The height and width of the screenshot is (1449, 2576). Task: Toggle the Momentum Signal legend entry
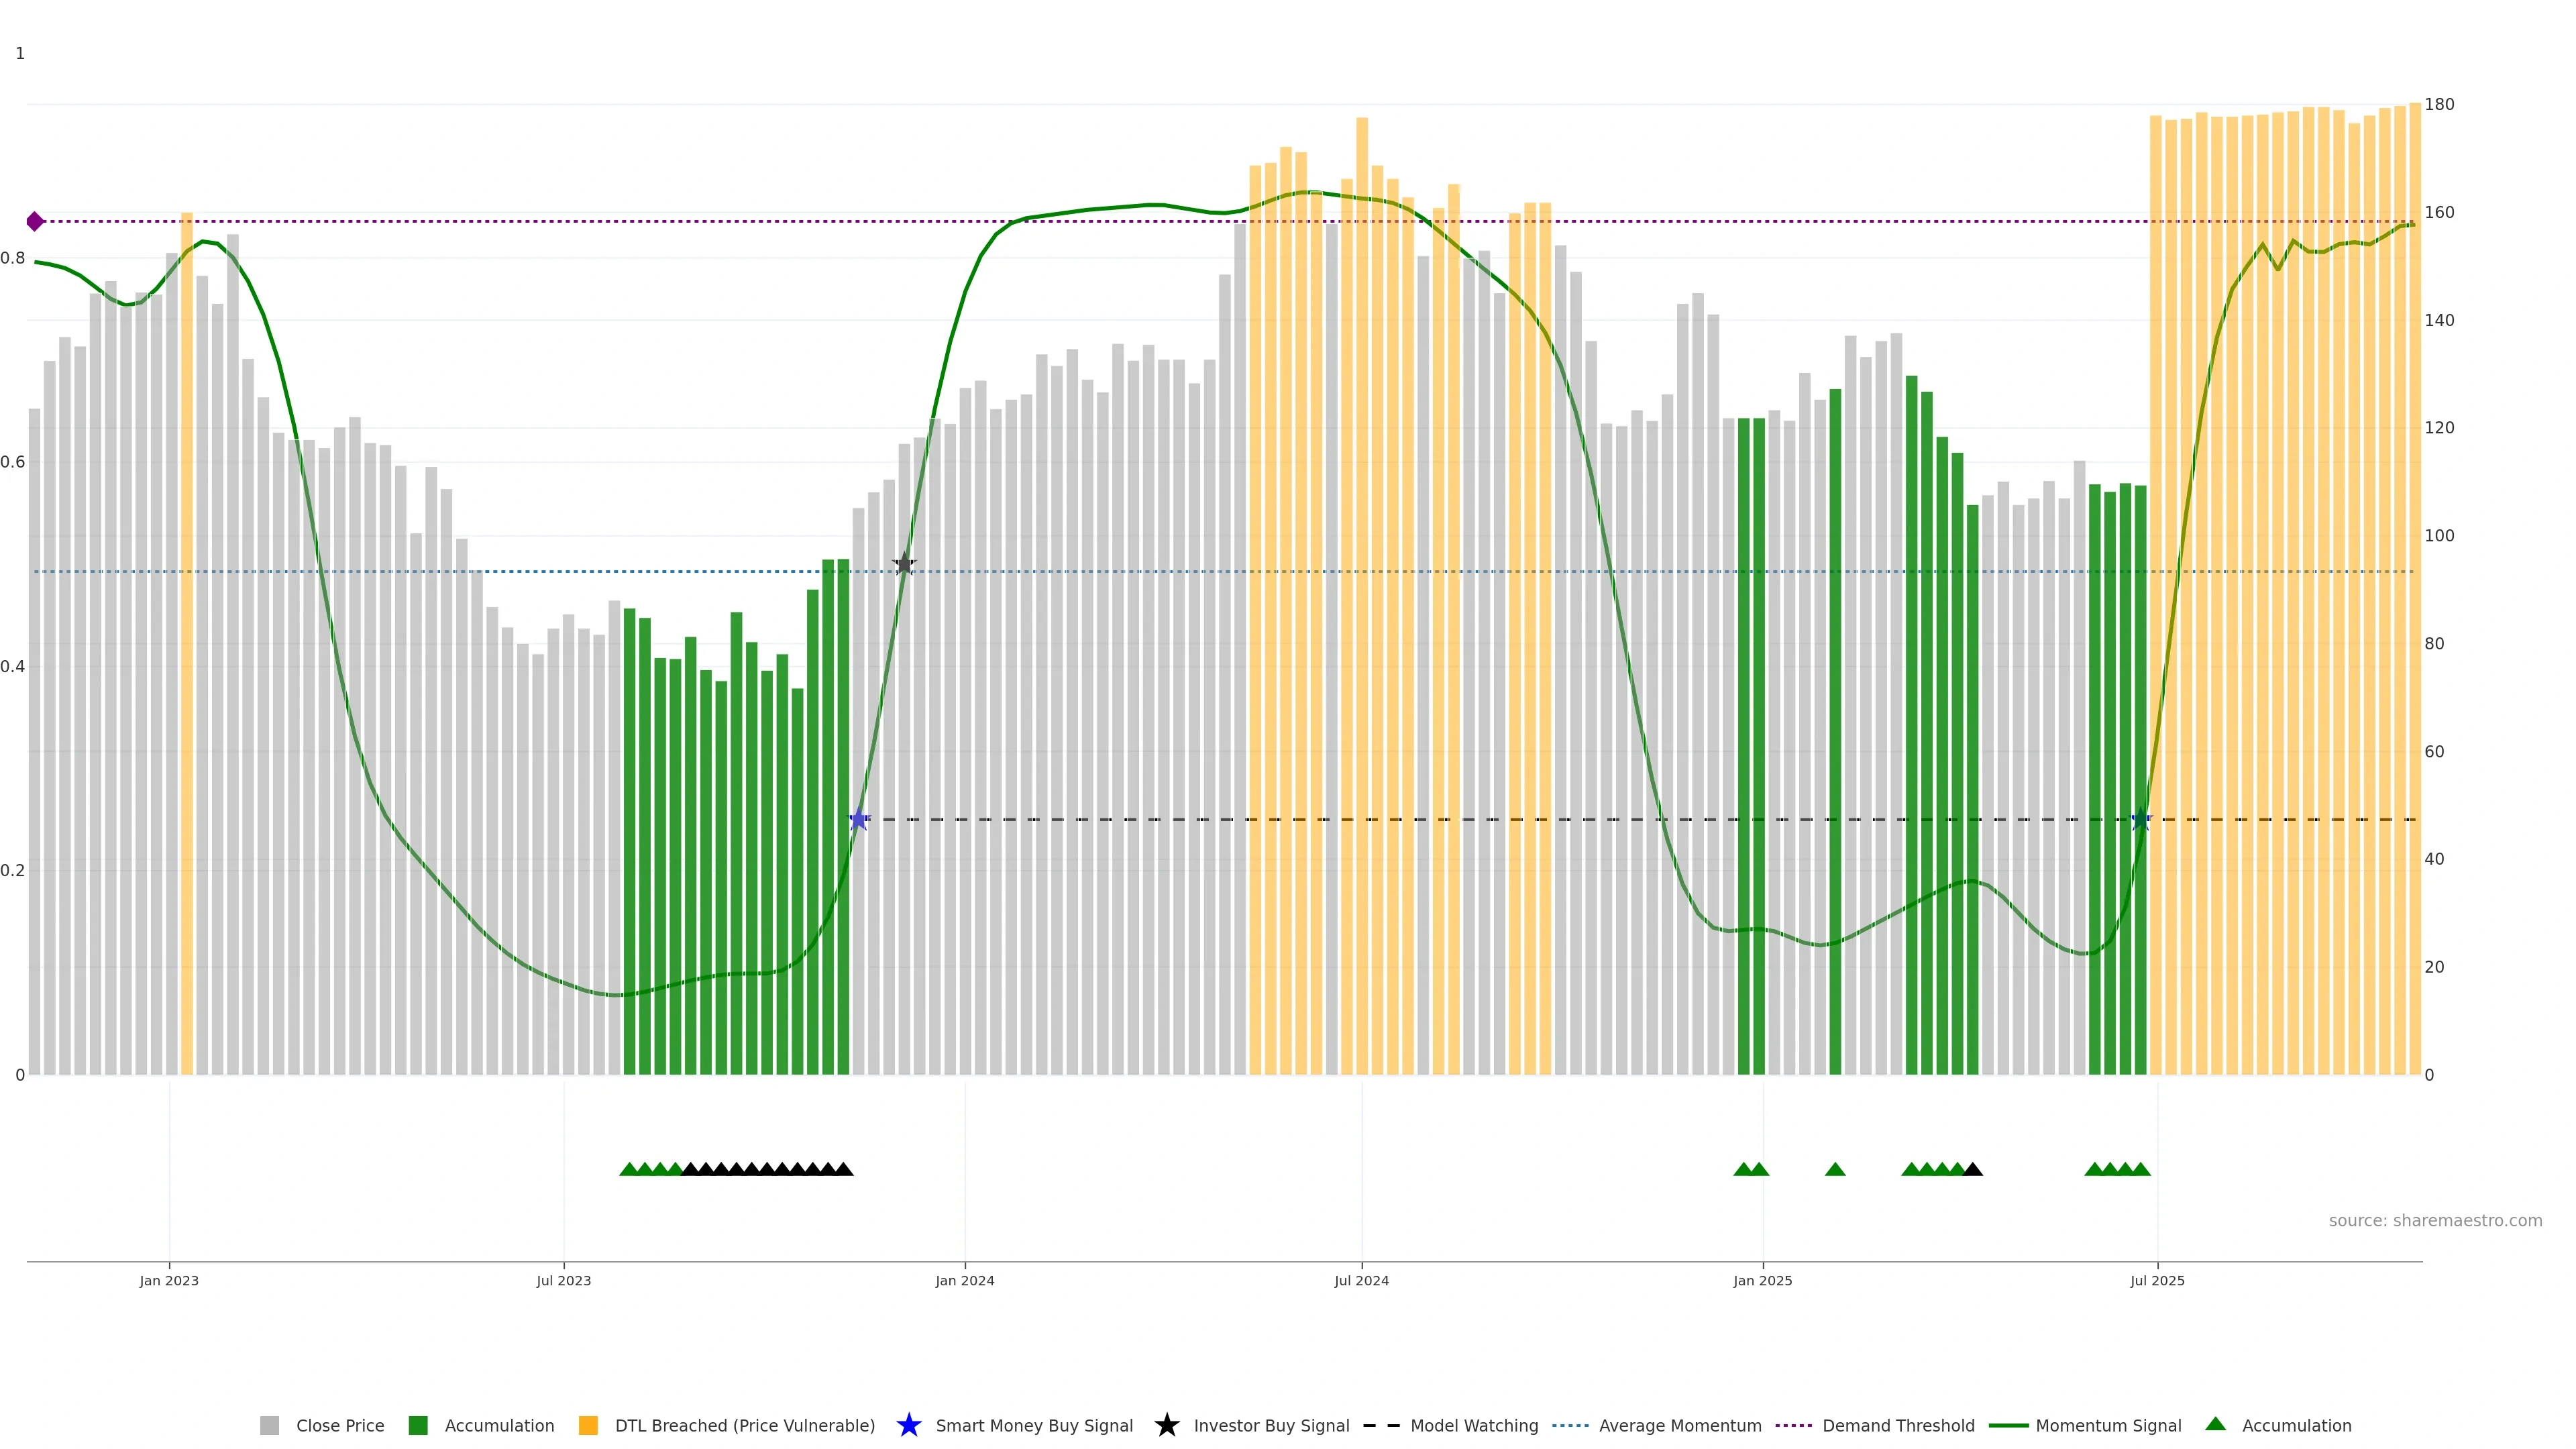2108,1425
